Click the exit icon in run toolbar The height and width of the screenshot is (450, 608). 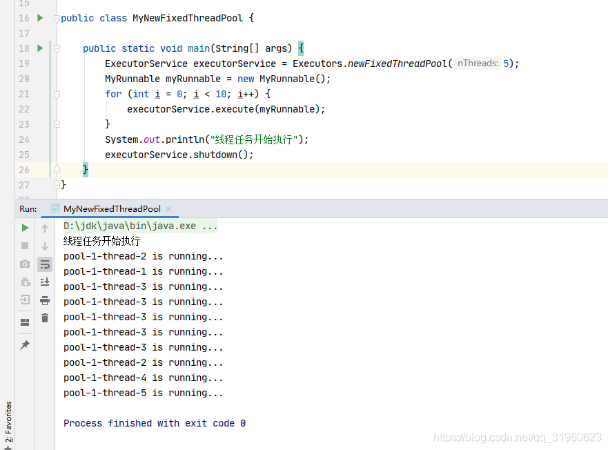pyautogui.click(x=25, y=300)
